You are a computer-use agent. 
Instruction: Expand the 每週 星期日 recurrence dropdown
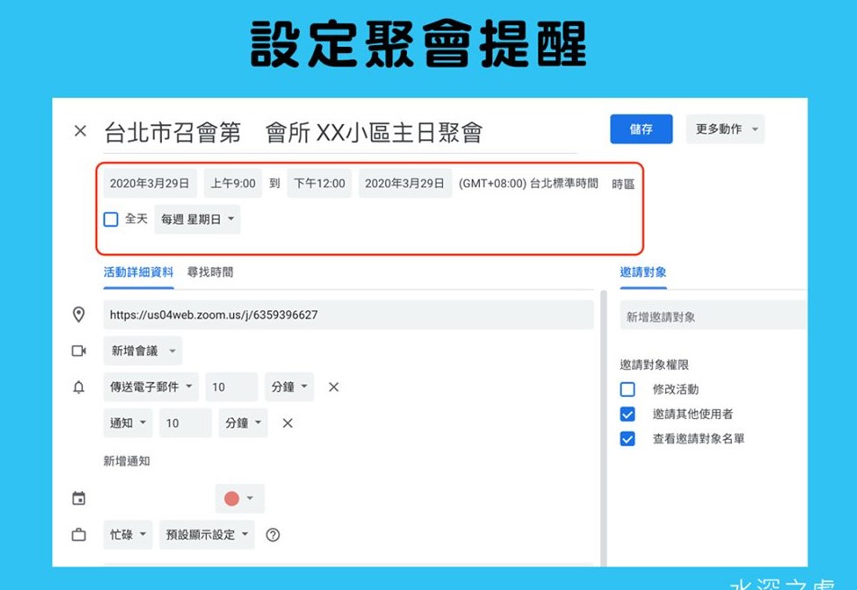tap(197, 219)
